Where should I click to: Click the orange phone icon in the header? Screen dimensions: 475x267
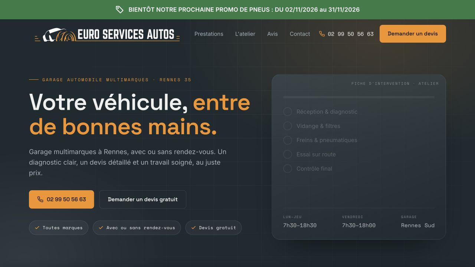coord(322,34)
